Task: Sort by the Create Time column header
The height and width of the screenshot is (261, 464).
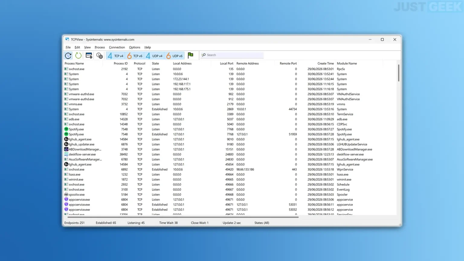Action: tap(326, 63)
